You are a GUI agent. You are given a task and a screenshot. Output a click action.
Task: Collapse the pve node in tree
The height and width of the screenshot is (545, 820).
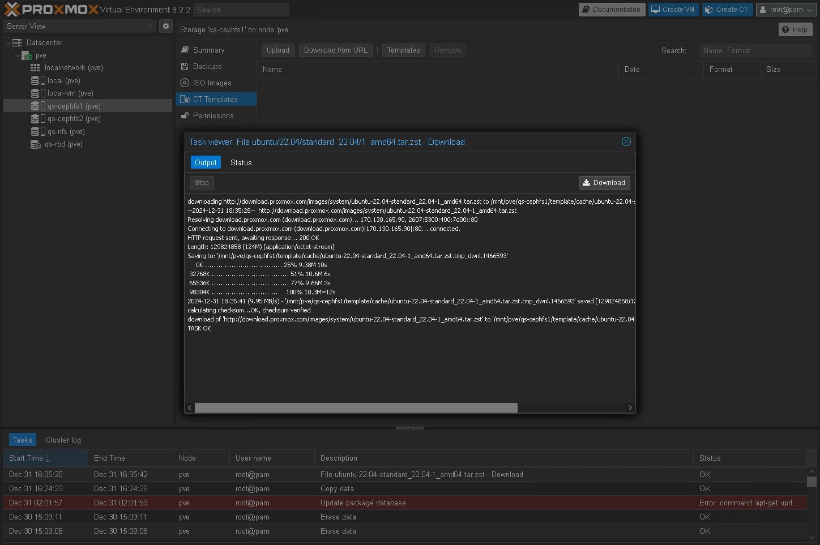[x=18, y=55]
